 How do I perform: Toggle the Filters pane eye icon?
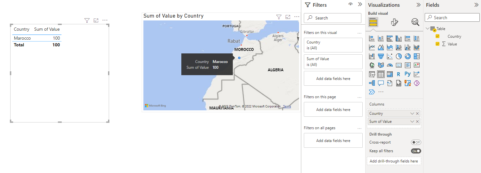pyautogui.click(x=351, y=4)
